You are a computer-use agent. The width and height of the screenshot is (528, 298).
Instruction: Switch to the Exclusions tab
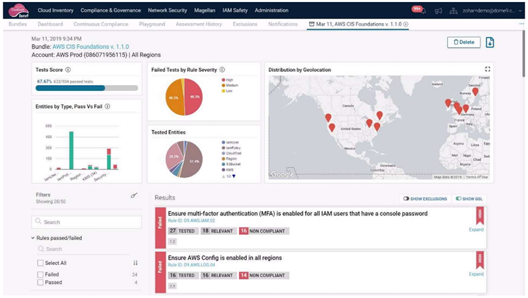click(245, 24)
